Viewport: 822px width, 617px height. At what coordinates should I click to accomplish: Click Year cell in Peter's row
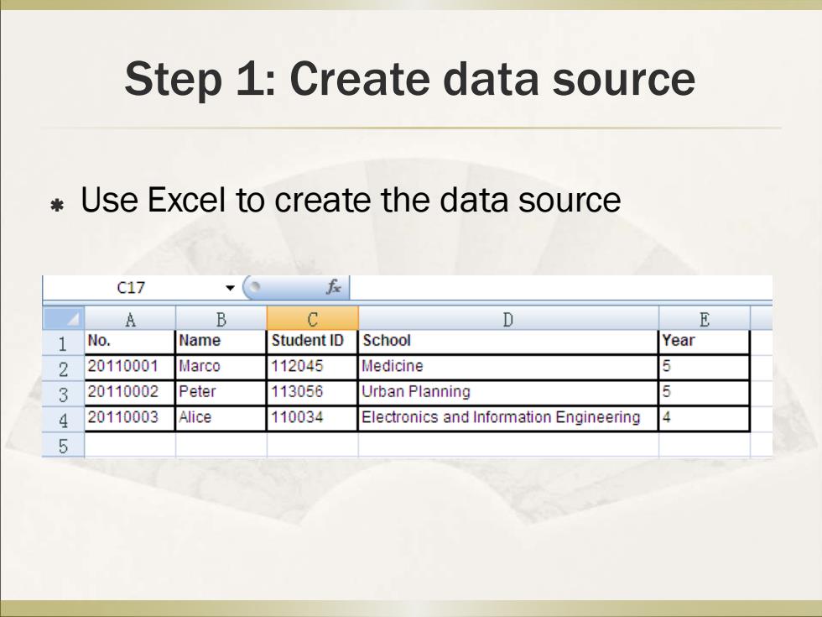pyautogui.click(x=704, y=393)
